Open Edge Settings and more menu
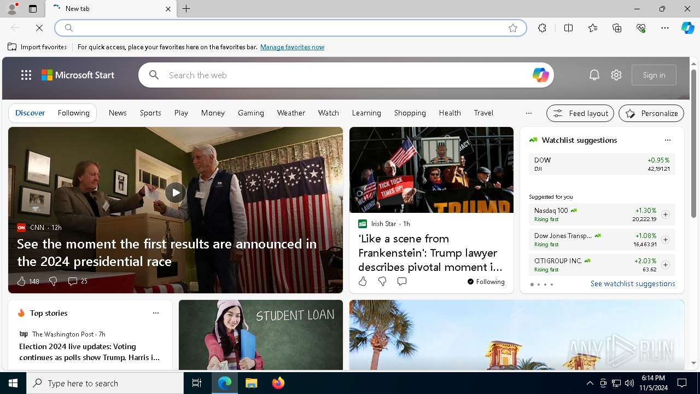Image resolution: width=700 pixels, height=394 pixels. tap(665, 28)
